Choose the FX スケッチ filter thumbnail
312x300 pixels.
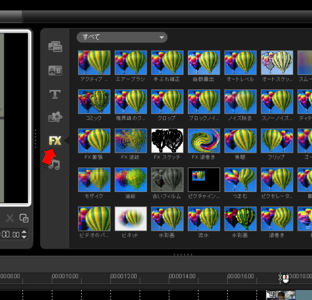167,141
